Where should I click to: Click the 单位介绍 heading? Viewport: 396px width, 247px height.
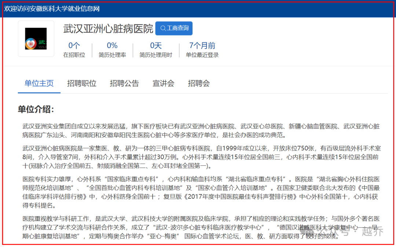(36, 109)
